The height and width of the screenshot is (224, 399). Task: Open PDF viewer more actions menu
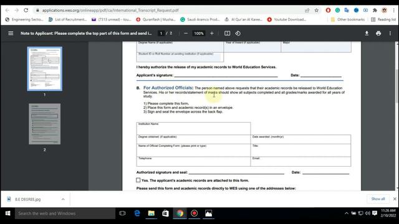click(x=390, y=33)
